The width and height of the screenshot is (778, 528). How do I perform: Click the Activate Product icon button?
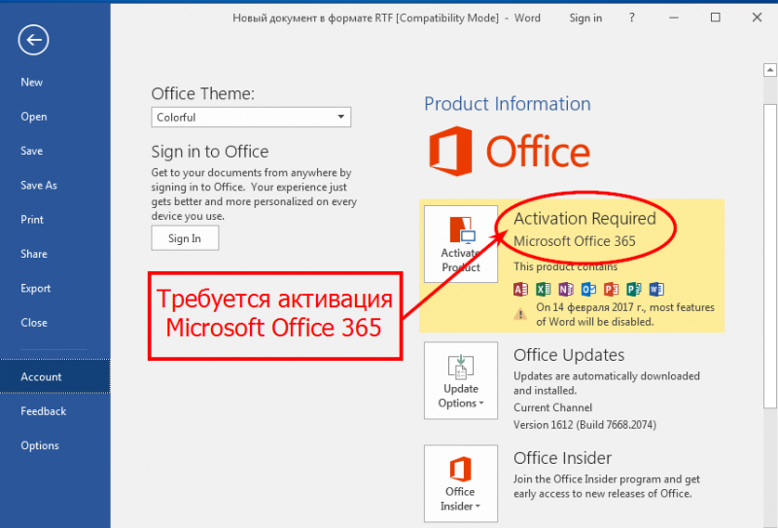pos(461,244)
